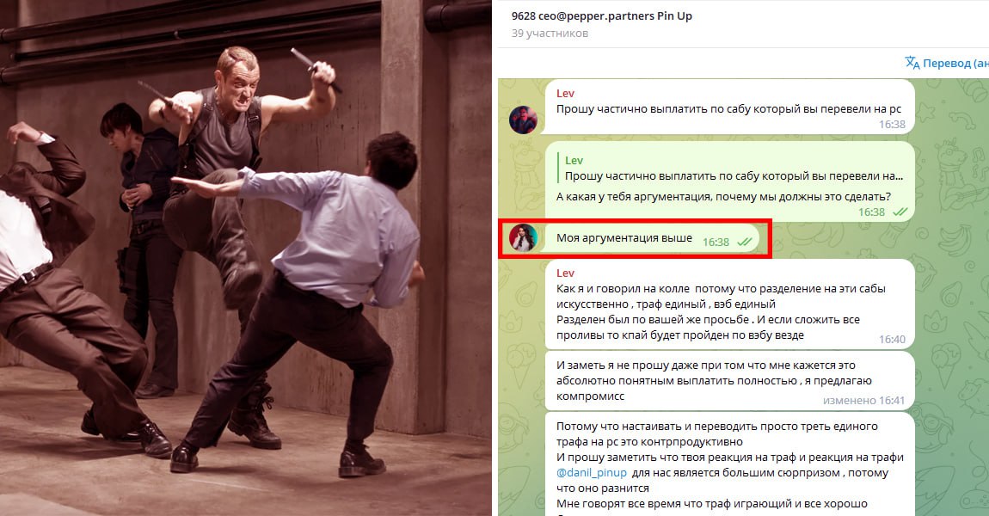989x516 pixels.
Task: Open Lev's avatar beside first message
Action: [524, 120]
